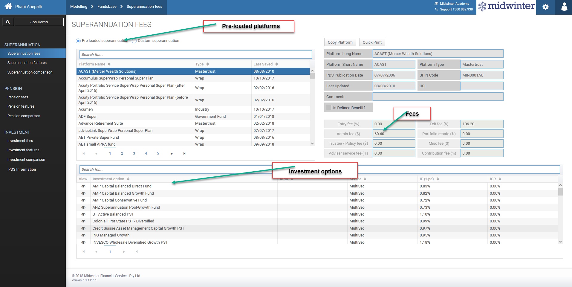Sort platforms by Platform Name column
Viewport: 572px width, 287px height.
pos(109,64)
